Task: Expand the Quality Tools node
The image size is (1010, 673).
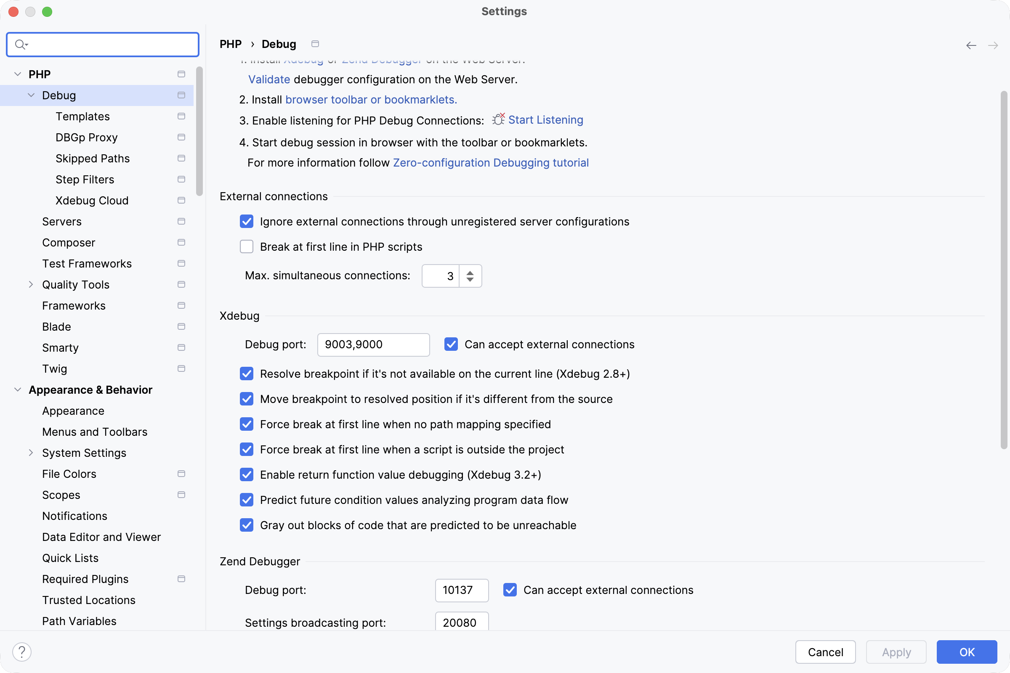Action: 31,284
